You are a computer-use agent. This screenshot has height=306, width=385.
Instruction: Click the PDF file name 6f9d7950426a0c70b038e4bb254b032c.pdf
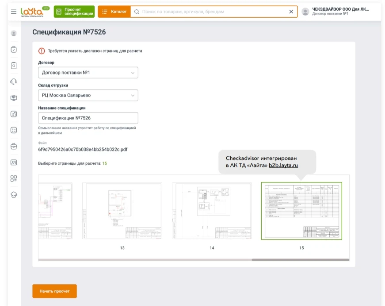coord(83,149)
